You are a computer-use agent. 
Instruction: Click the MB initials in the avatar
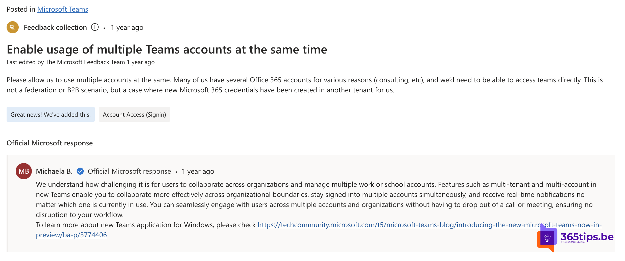pos(23,171)
